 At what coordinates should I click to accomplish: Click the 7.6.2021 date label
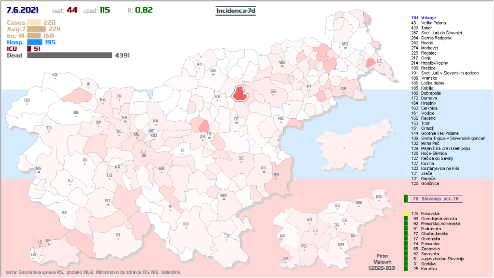click(23, 10)
